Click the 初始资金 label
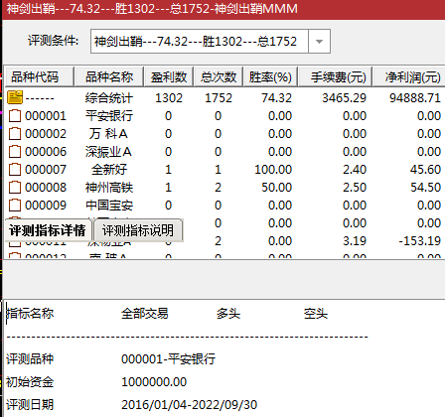Viewport: 445px width, 417px height. point(30,382)
